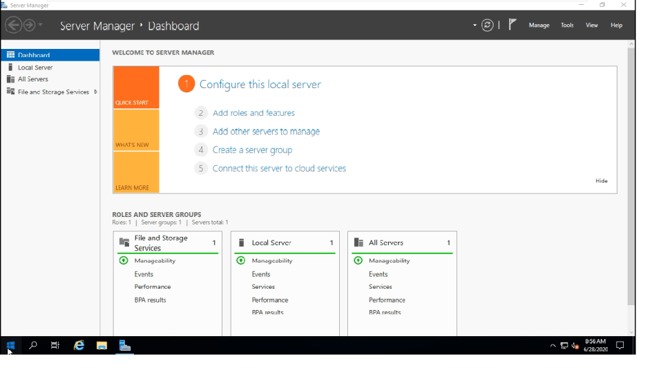Open the Tools menu
Image resolution: width=663 pixels, height=372 pixels.
[x=567, y=25]
